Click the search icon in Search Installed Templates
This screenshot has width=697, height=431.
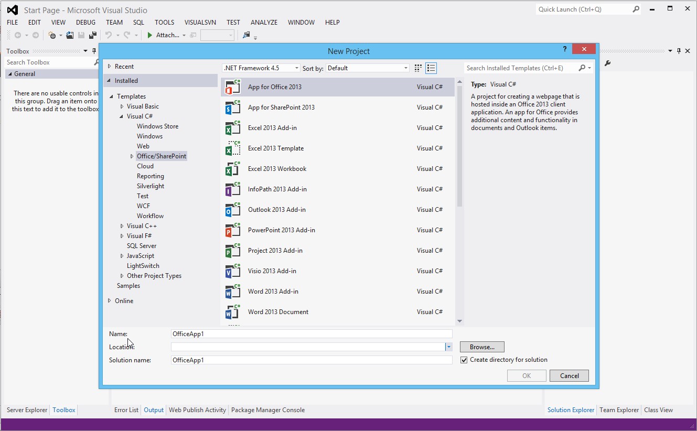(581, 68)
